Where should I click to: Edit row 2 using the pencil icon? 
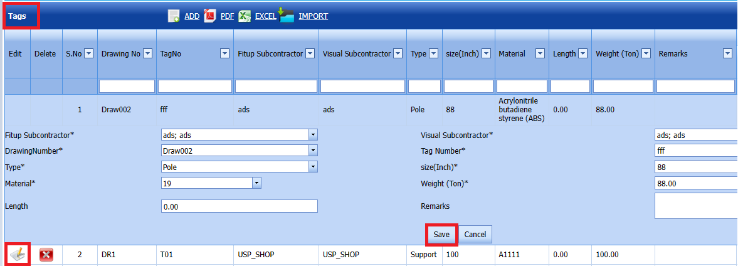[18, 255]
